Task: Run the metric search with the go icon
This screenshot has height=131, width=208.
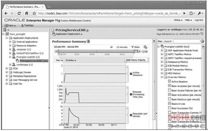Action: [x=202, y=41]
